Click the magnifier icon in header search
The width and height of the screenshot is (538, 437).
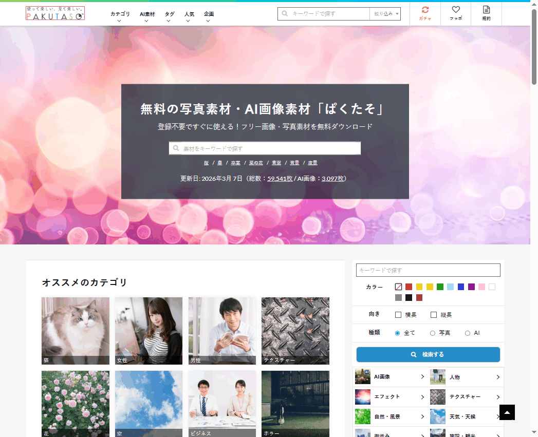284,14
